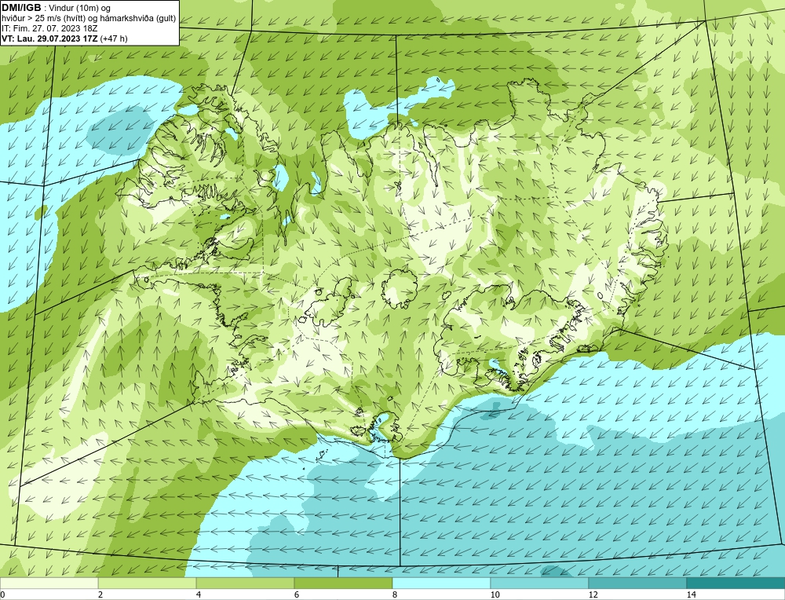Click the 'DMI/IGB' title text
This screenshot has height=600, width=785.
click(21, 8)
